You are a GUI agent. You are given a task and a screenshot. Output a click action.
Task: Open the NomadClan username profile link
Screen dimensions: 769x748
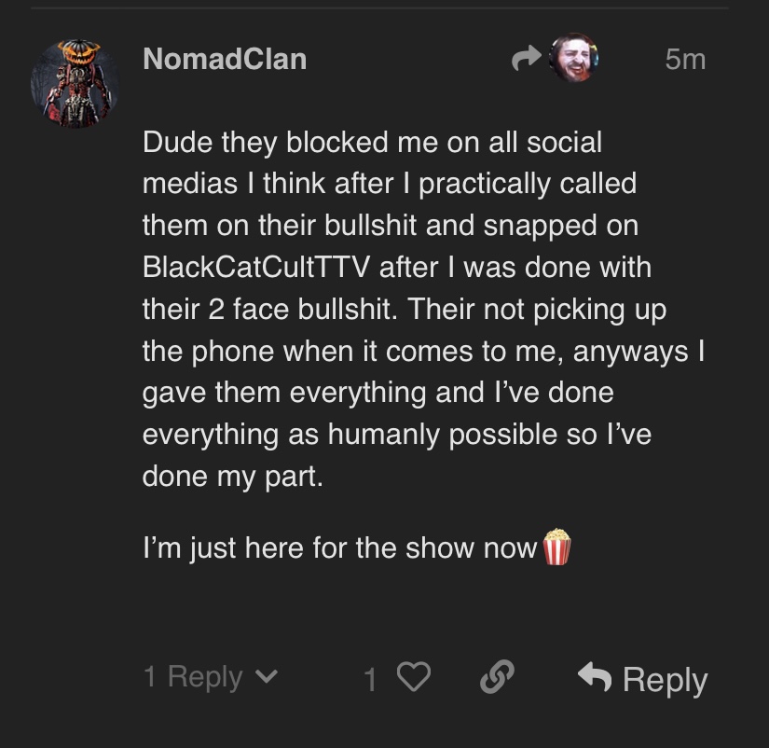(x=225, y=60)
